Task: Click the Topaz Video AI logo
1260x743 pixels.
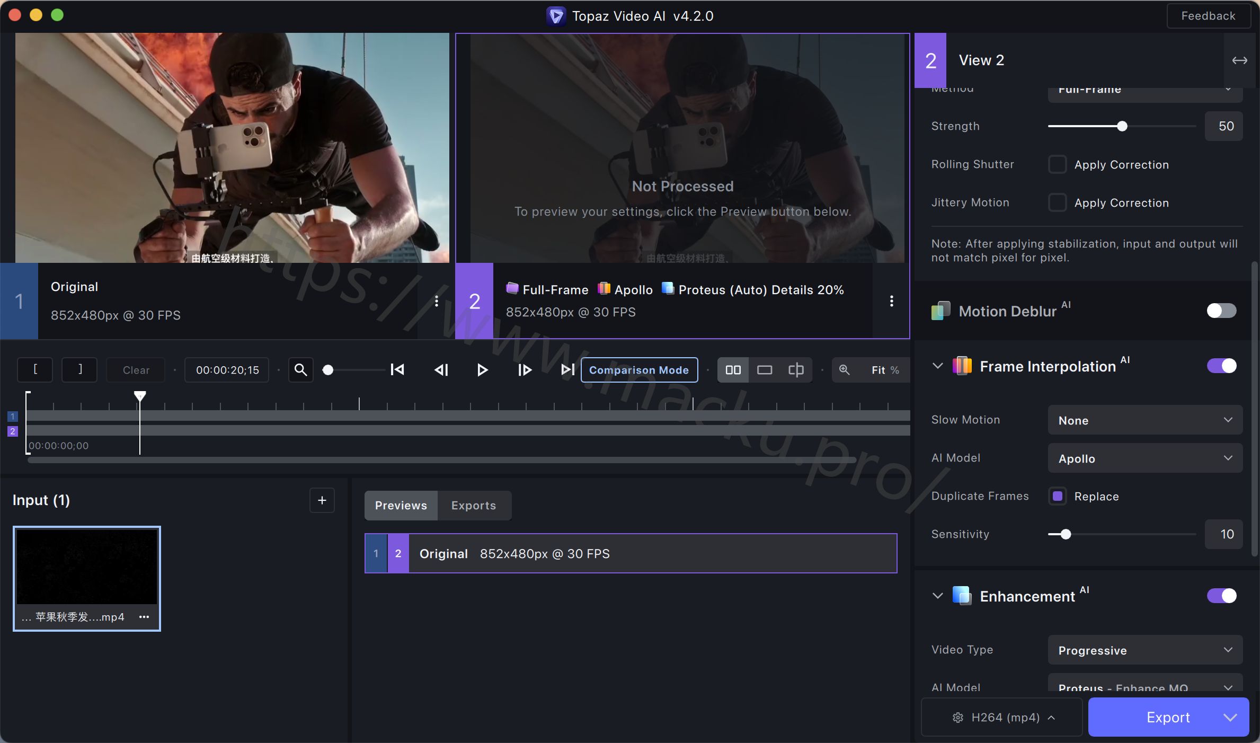Action: pyautogui.click(x=556, y=16)
